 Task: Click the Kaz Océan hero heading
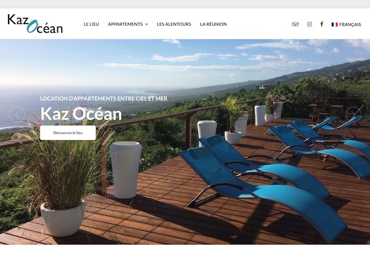click(81, 114)
